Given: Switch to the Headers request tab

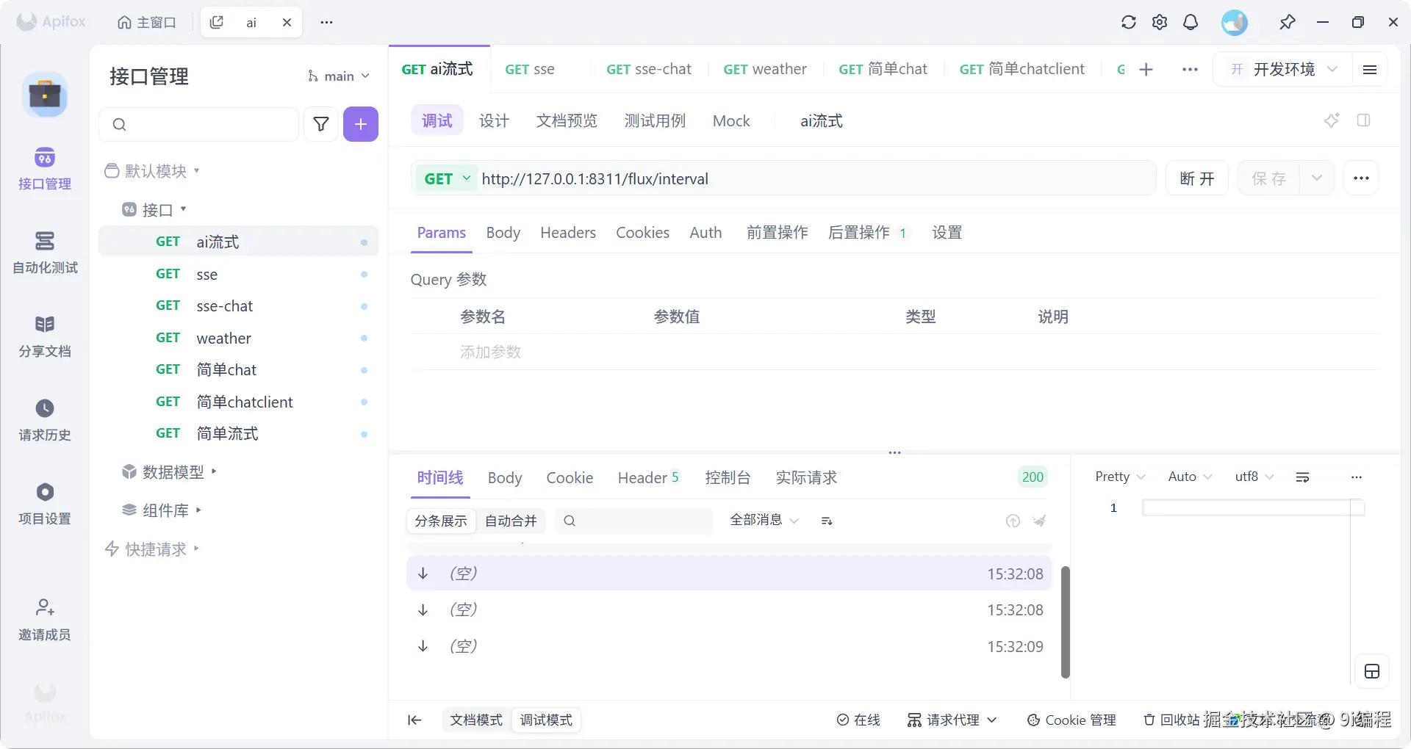Looking at the screenshot, I should click(x=568, y=233).
